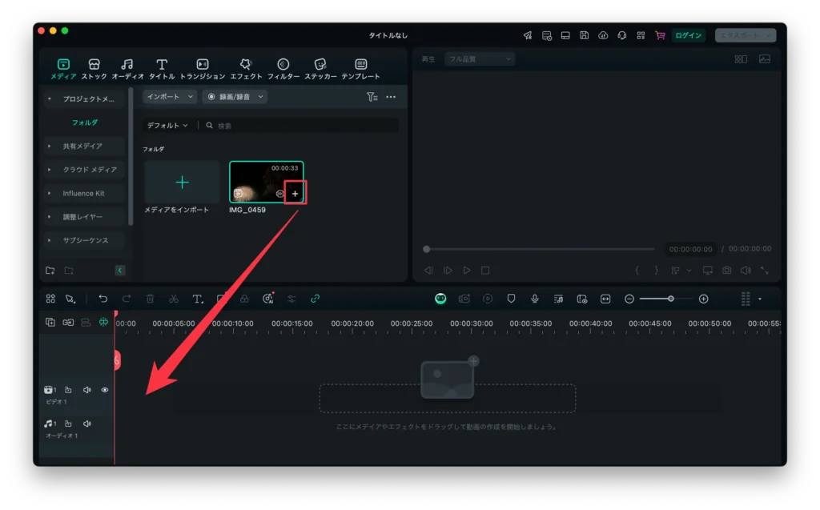
Task: Select the split scissors tool in timeline toolbar
Action: (x=173, y=299)
